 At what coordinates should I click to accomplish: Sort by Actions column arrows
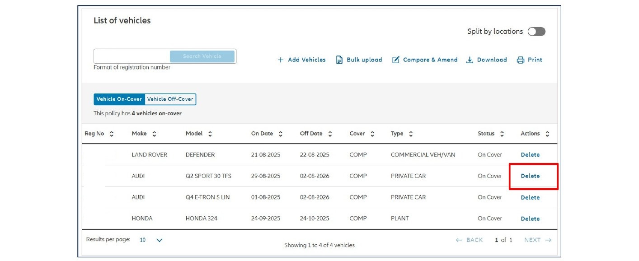coord(547,134)
